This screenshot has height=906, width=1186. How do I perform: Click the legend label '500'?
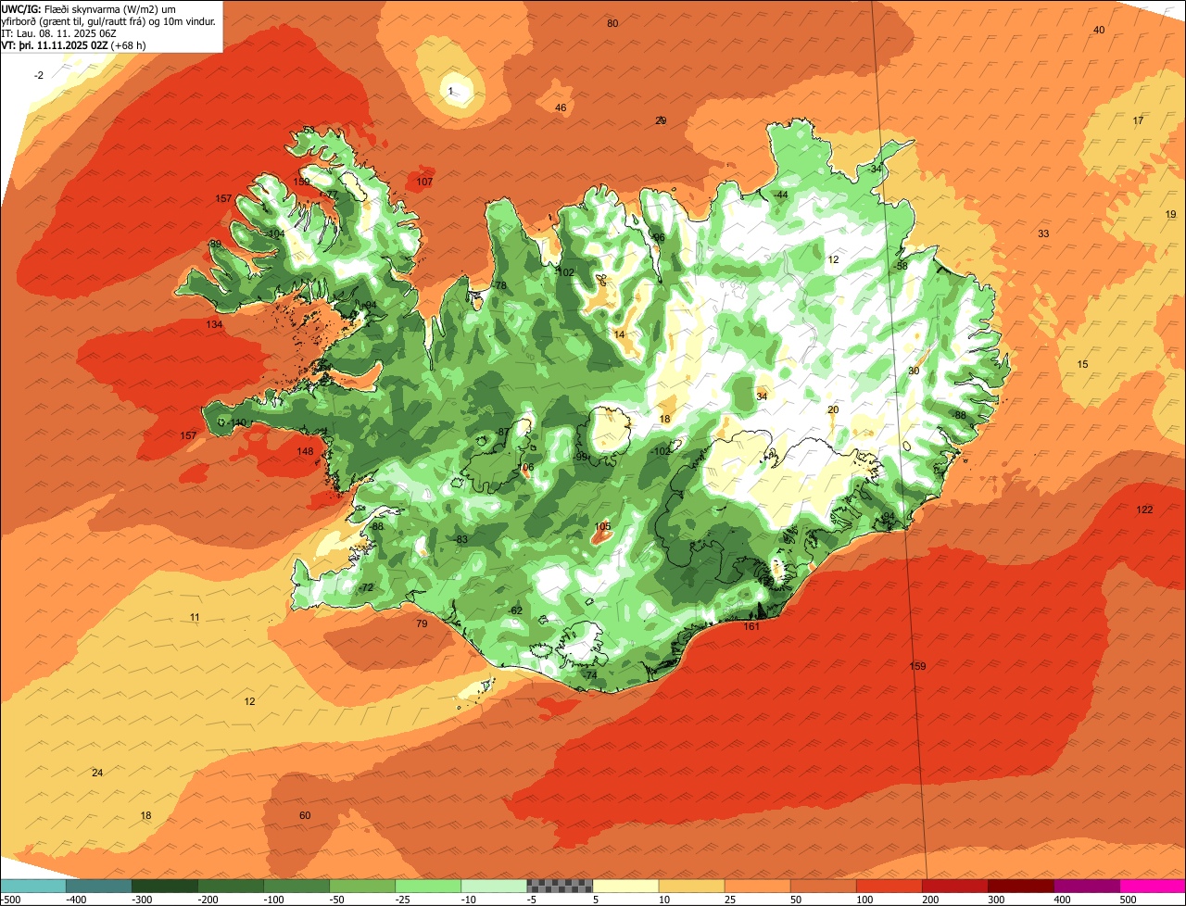click(x=1128, y=900)
